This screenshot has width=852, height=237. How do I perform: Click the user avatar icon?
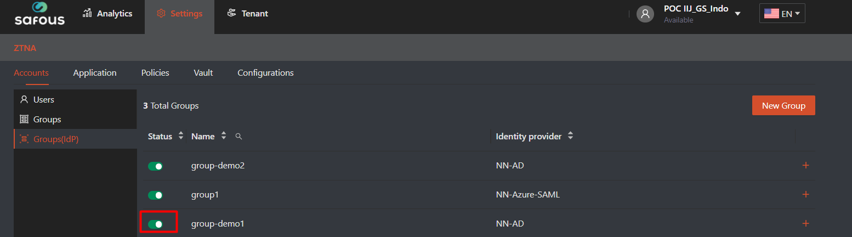(x=645, y=14)
